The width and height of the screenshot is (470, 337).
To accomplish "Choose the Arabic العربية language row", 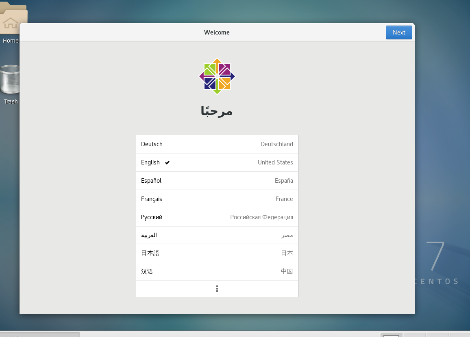I will coord(217,235).
